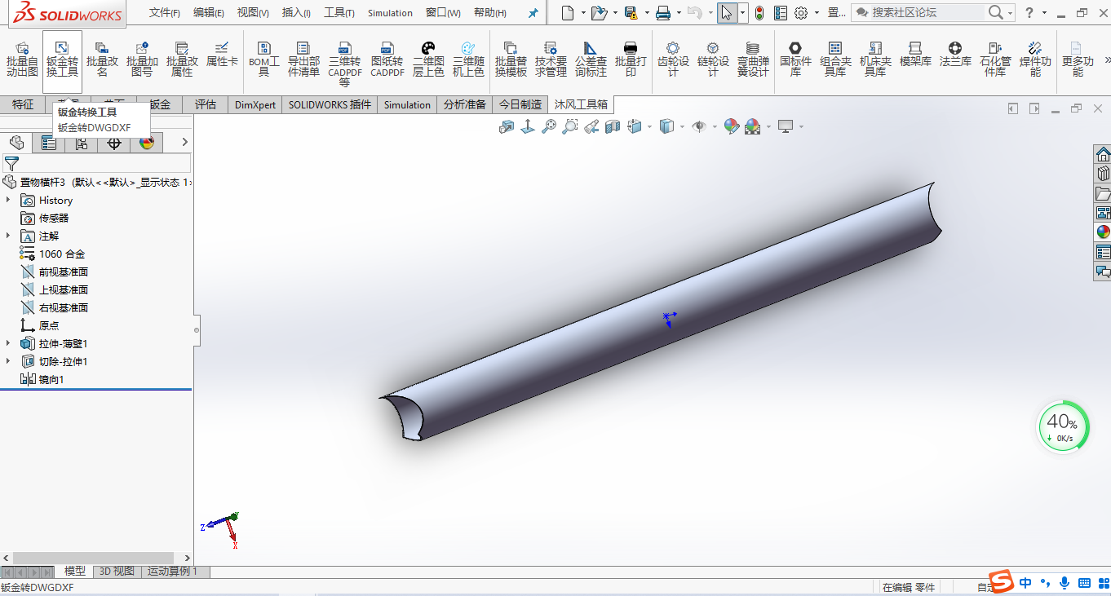
Task: Click the 批量打印 batch print tool
Action: pyautogui.click(x=631, y=61)
